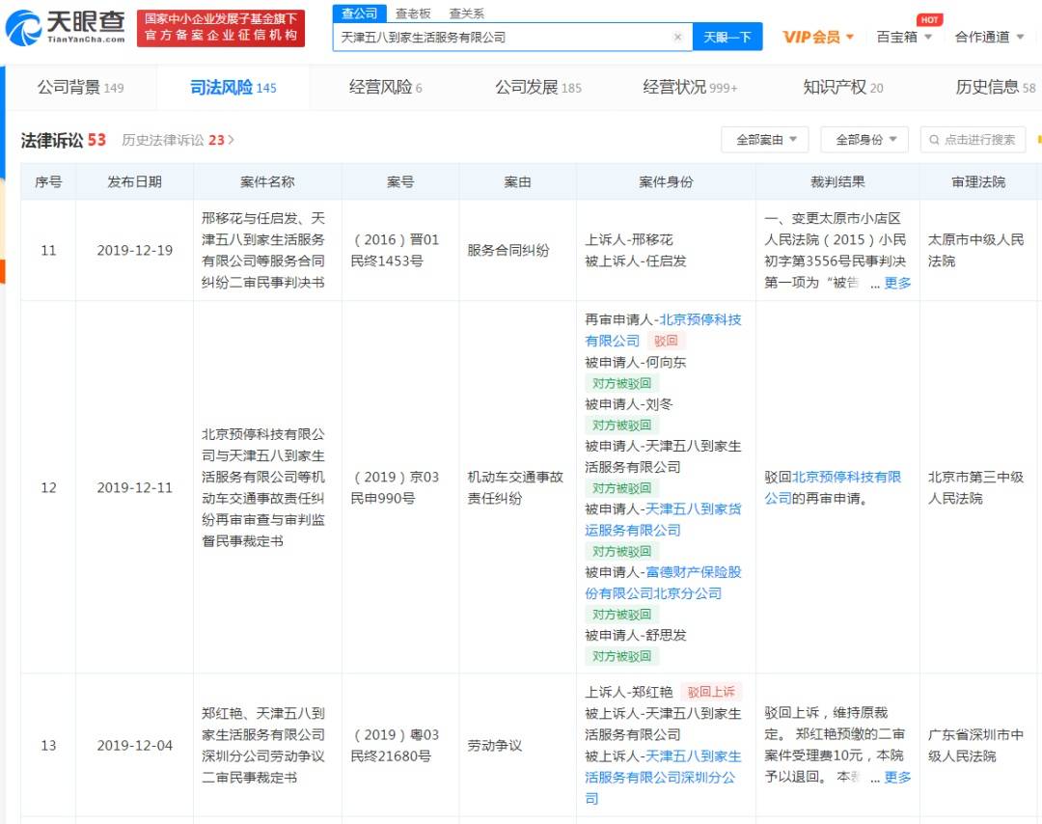Click the 天眼一下 search button
The width and height of the screenshot is (1042, 824).
(728, 36)
